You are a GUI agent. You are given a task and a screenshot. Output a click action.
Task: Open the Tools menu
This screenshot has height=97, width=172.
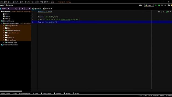37,2
